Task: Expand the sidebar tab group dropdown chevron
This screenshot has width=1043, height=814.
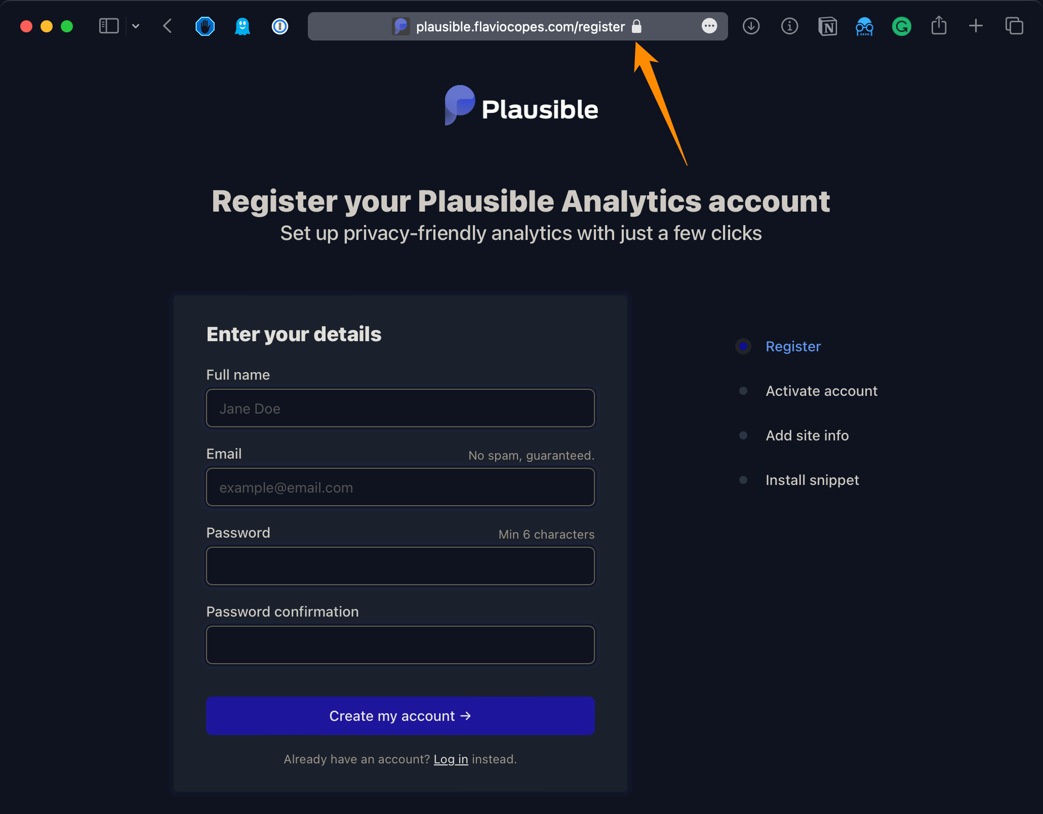Action: coord(136,26)
